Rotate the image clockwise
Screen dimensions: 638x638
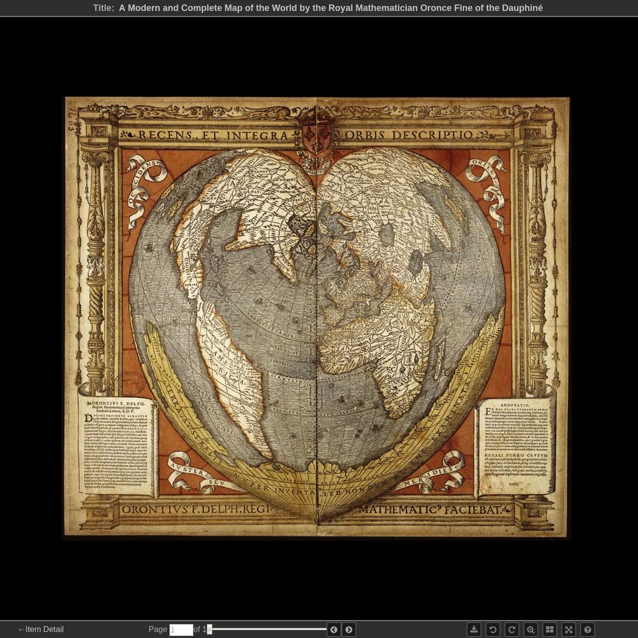(x=512, y=630)
